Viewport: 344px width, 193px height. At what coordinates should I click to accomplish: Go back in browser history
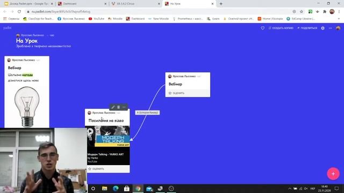click(5, 12)
